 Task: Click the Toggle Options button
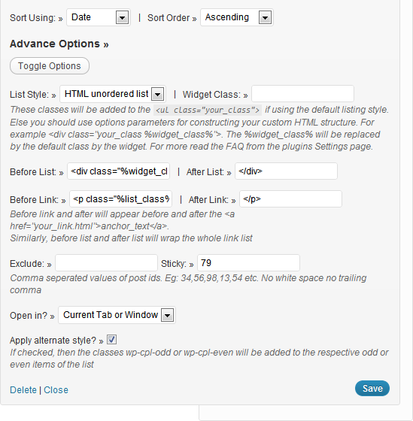(x=50, y=66)
